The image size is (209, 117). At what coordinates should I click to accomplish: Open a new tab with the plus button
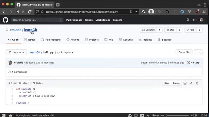click(x=58, y=5)
